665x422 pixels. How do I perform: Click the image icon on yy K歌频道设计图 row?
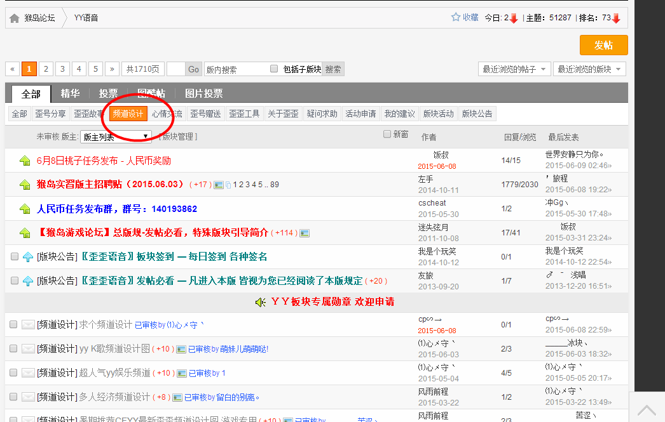click(x=181, y=349)
